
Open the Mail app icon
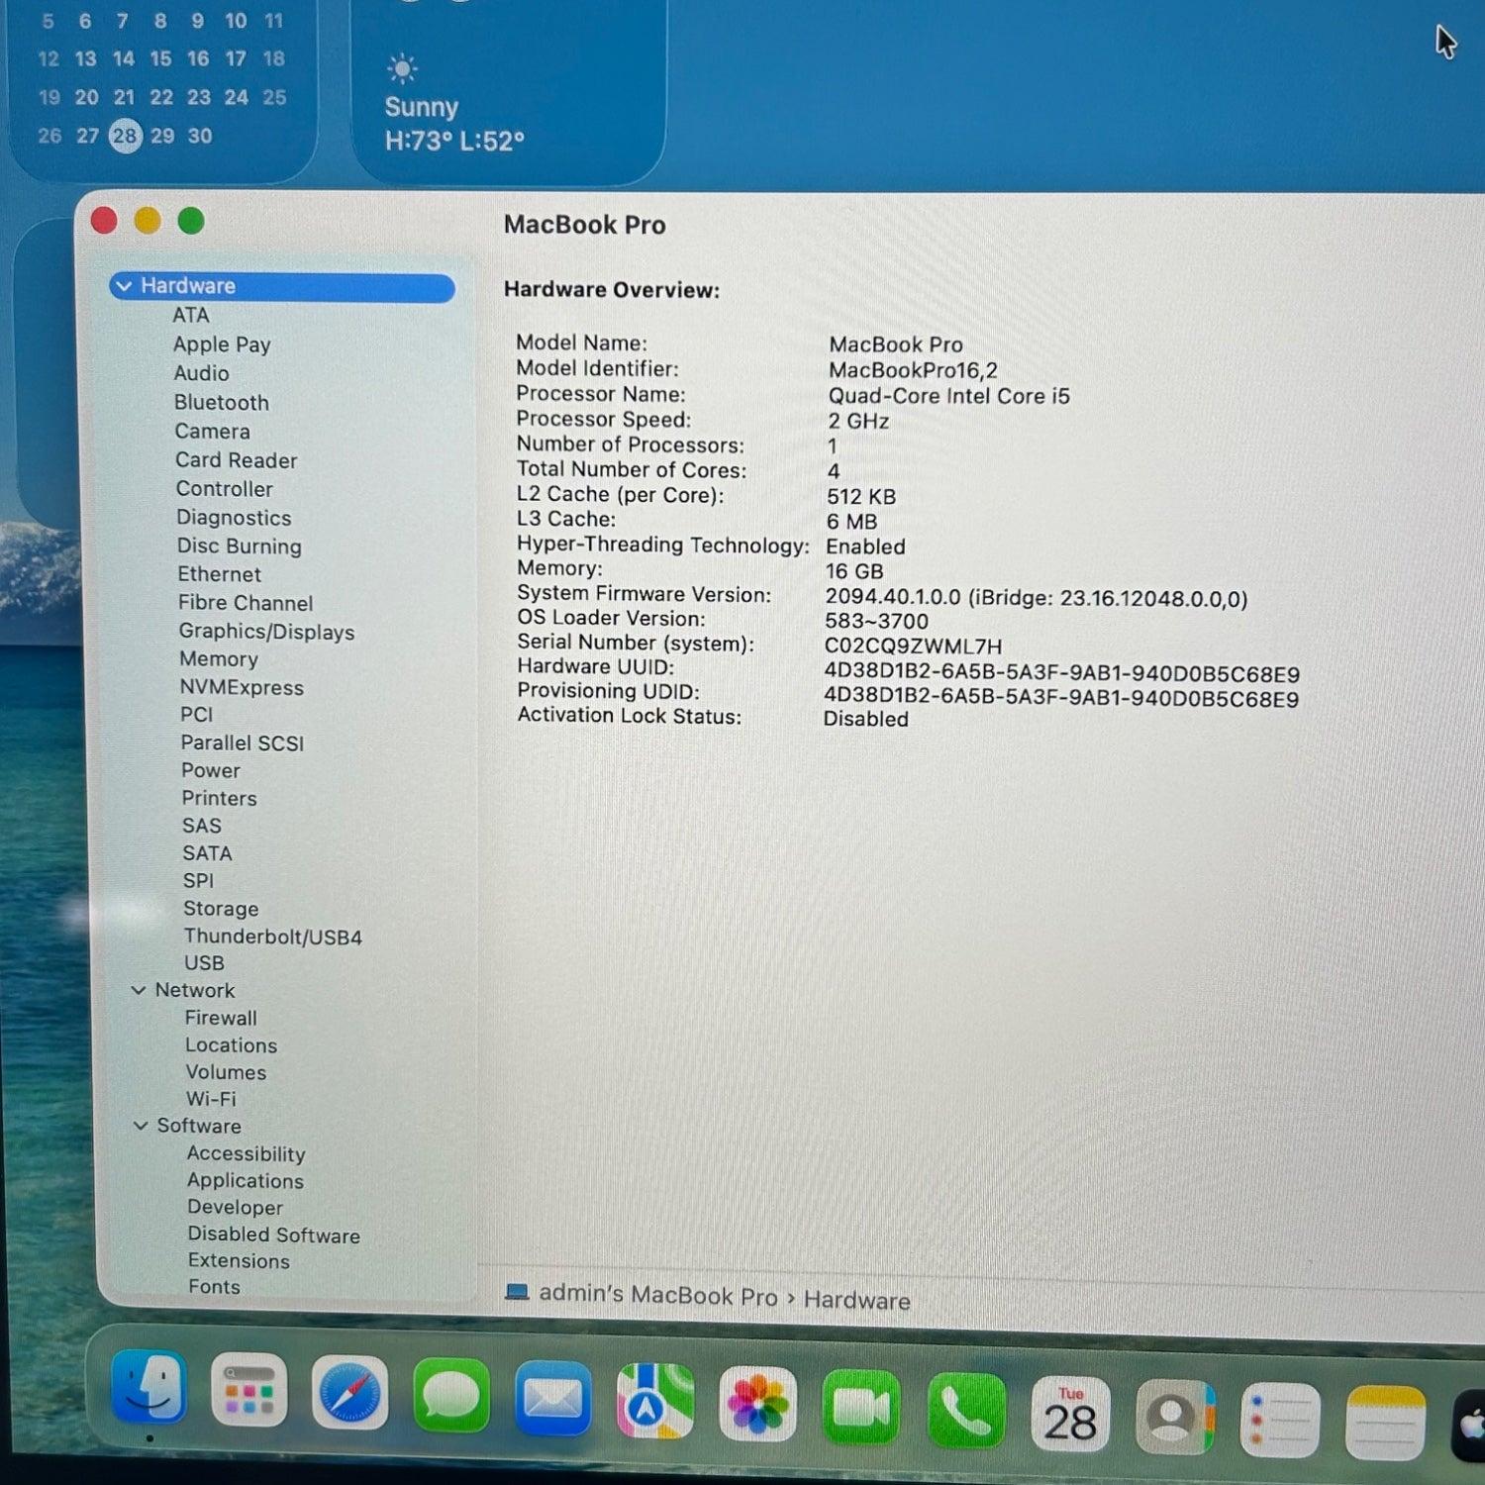553,1399
